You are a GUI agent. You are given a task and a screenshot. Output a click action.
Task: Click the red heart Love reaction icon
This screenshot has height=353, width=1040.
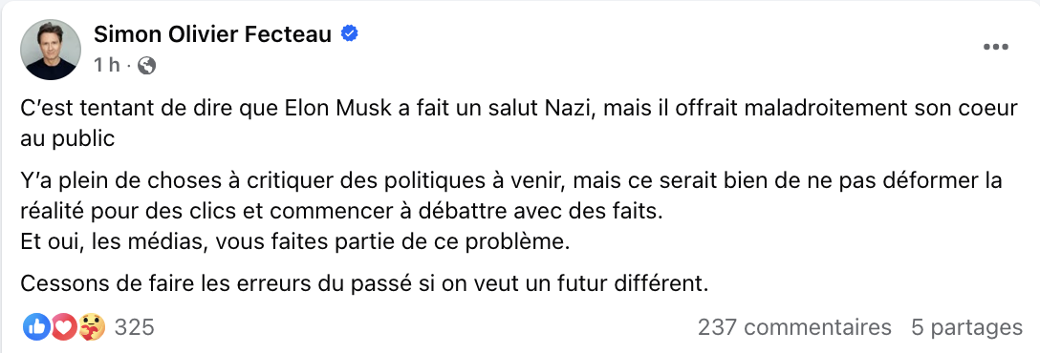point(64,326)
